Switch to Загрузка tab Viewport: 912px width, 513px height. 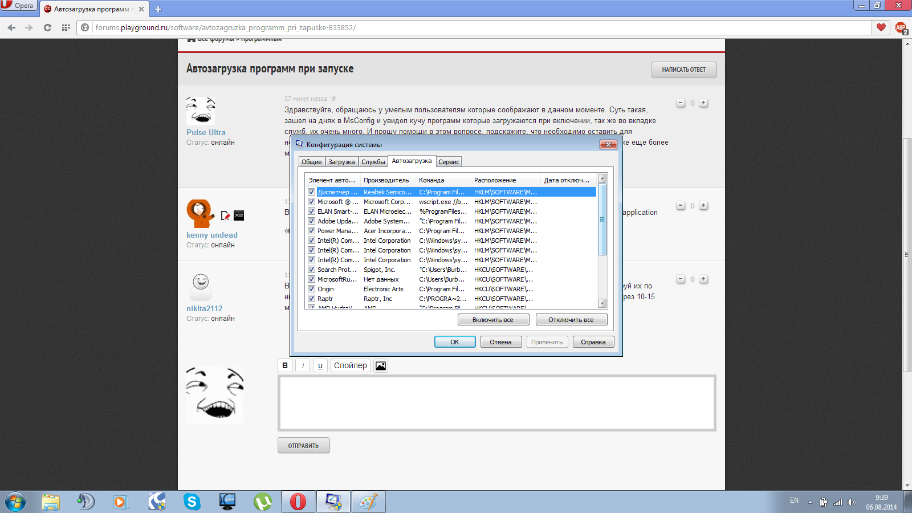pyautogui.click(x=341, y=162)
